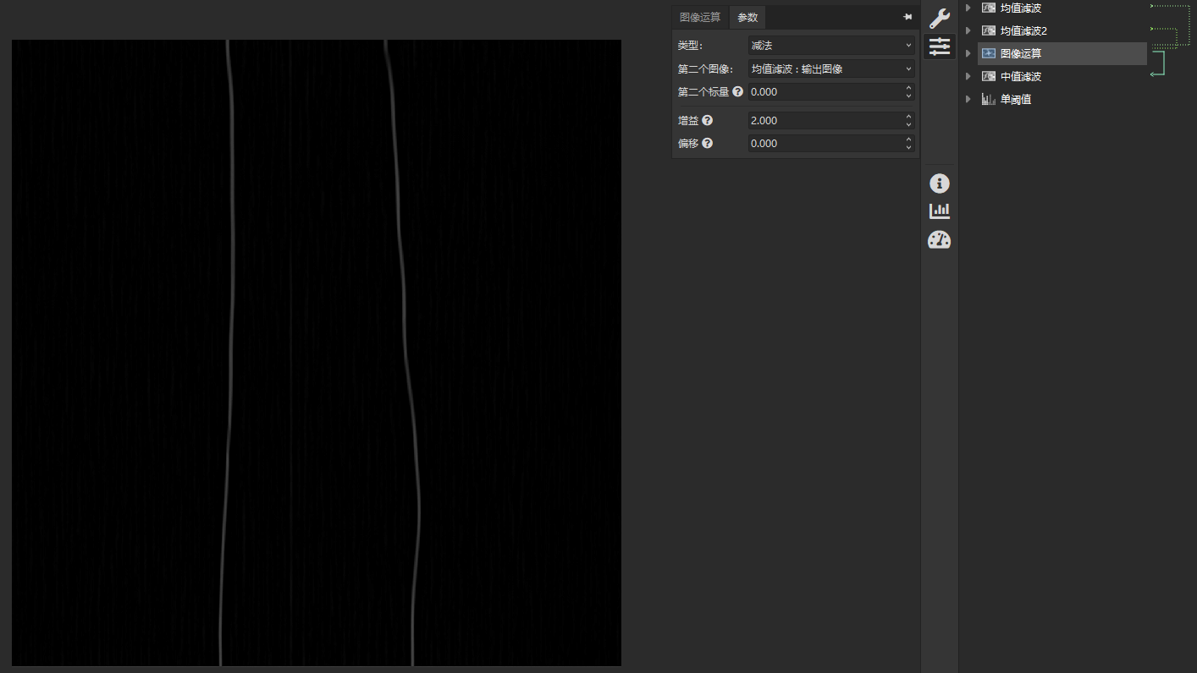Expand the 均值滤波2 tree node
The height and width of the screenshot is (673, 1197).
tap(968, 30)
